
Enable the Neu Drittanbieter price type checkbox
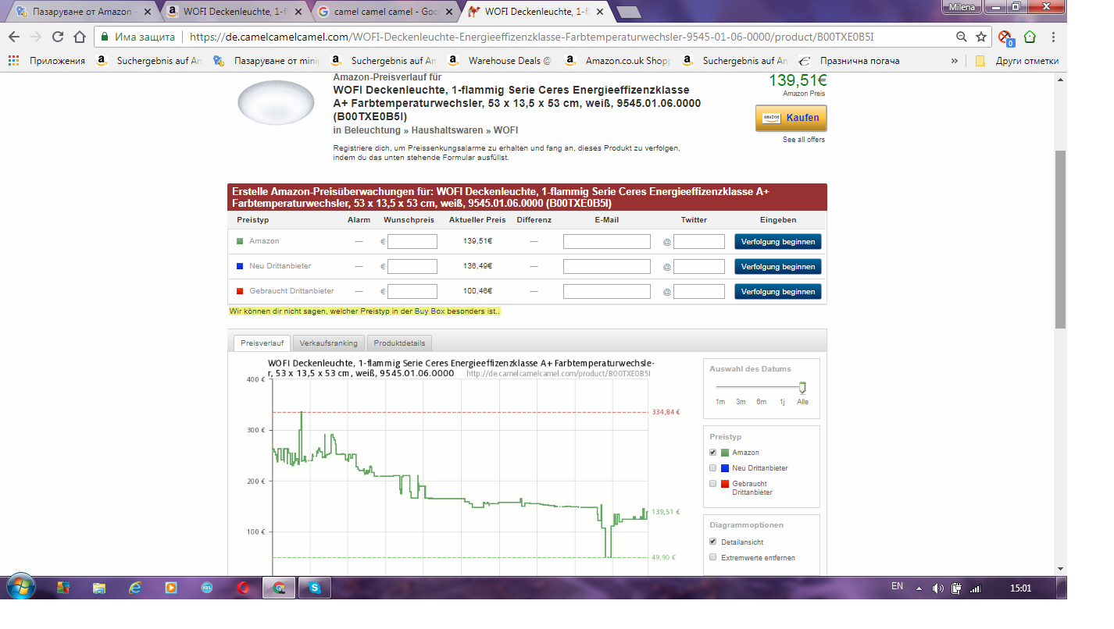712,468
